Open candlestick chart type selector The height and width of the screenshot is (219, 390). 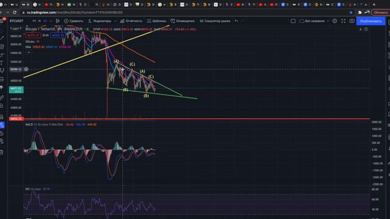click(58, 21)
